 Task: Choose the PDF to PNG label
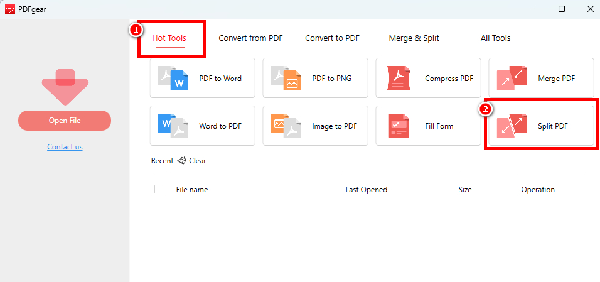coord(332,78)
